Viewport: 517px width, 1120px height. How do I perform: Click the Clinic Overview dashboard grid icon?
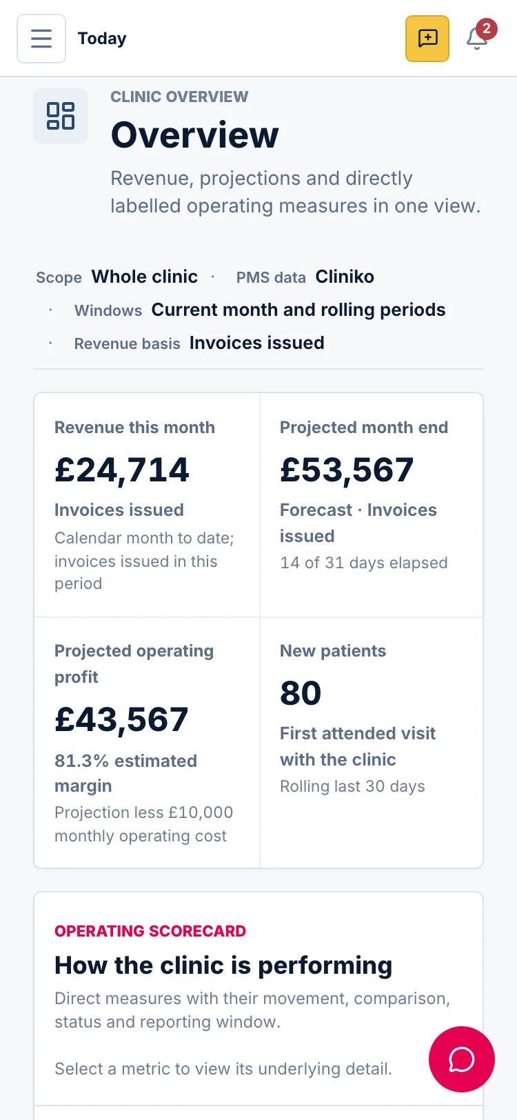tap(61, 116)
